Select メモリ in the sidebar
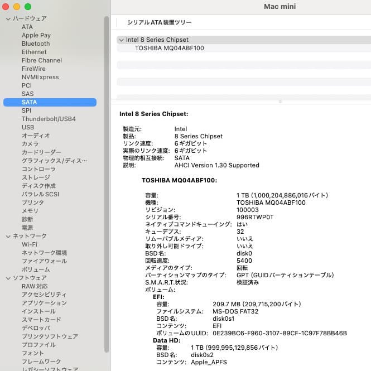The width and height of the screenshot is (371, 371). click(x=30, y=211)
